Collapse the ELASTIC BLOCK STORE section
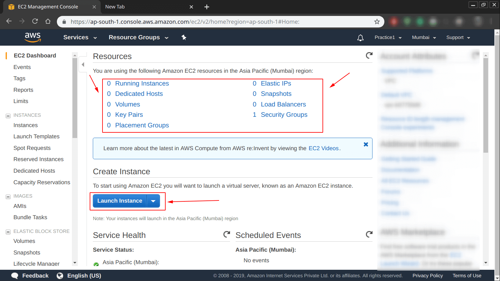 pyautogui.click(x=8, y=232)
